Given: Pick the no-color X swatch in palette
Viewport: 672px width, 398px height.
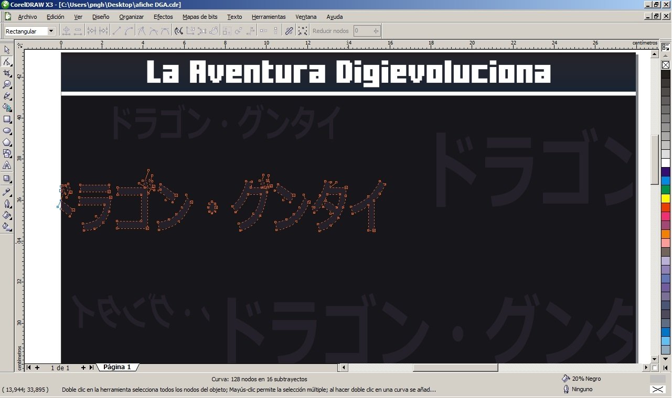Looking at the screenshot, I should pos(665,65).
